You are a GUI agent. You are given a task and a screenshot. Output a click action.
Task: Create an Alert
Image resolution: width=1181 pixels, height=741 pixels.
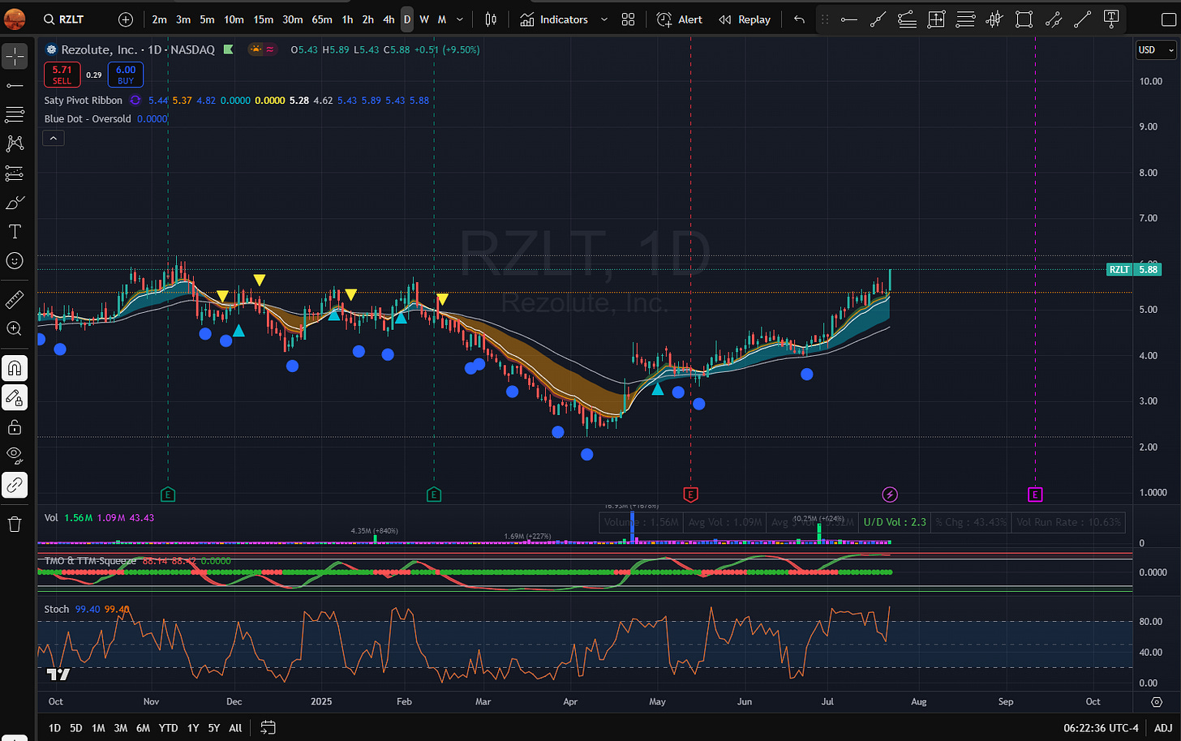[x=680, y=19]
